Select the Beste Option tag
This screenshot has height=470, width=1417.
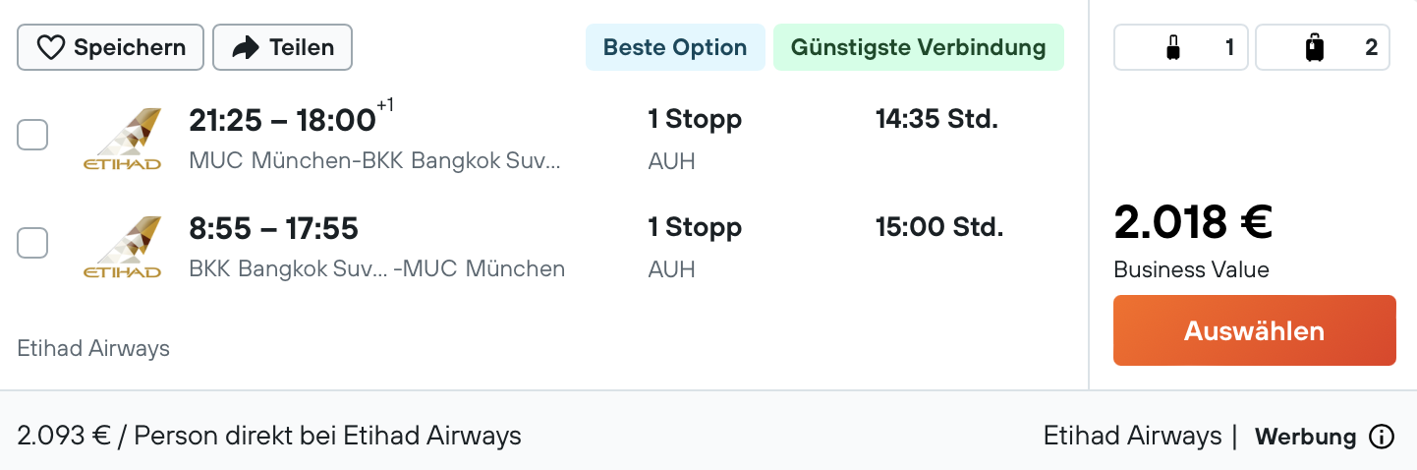(675, 47)
